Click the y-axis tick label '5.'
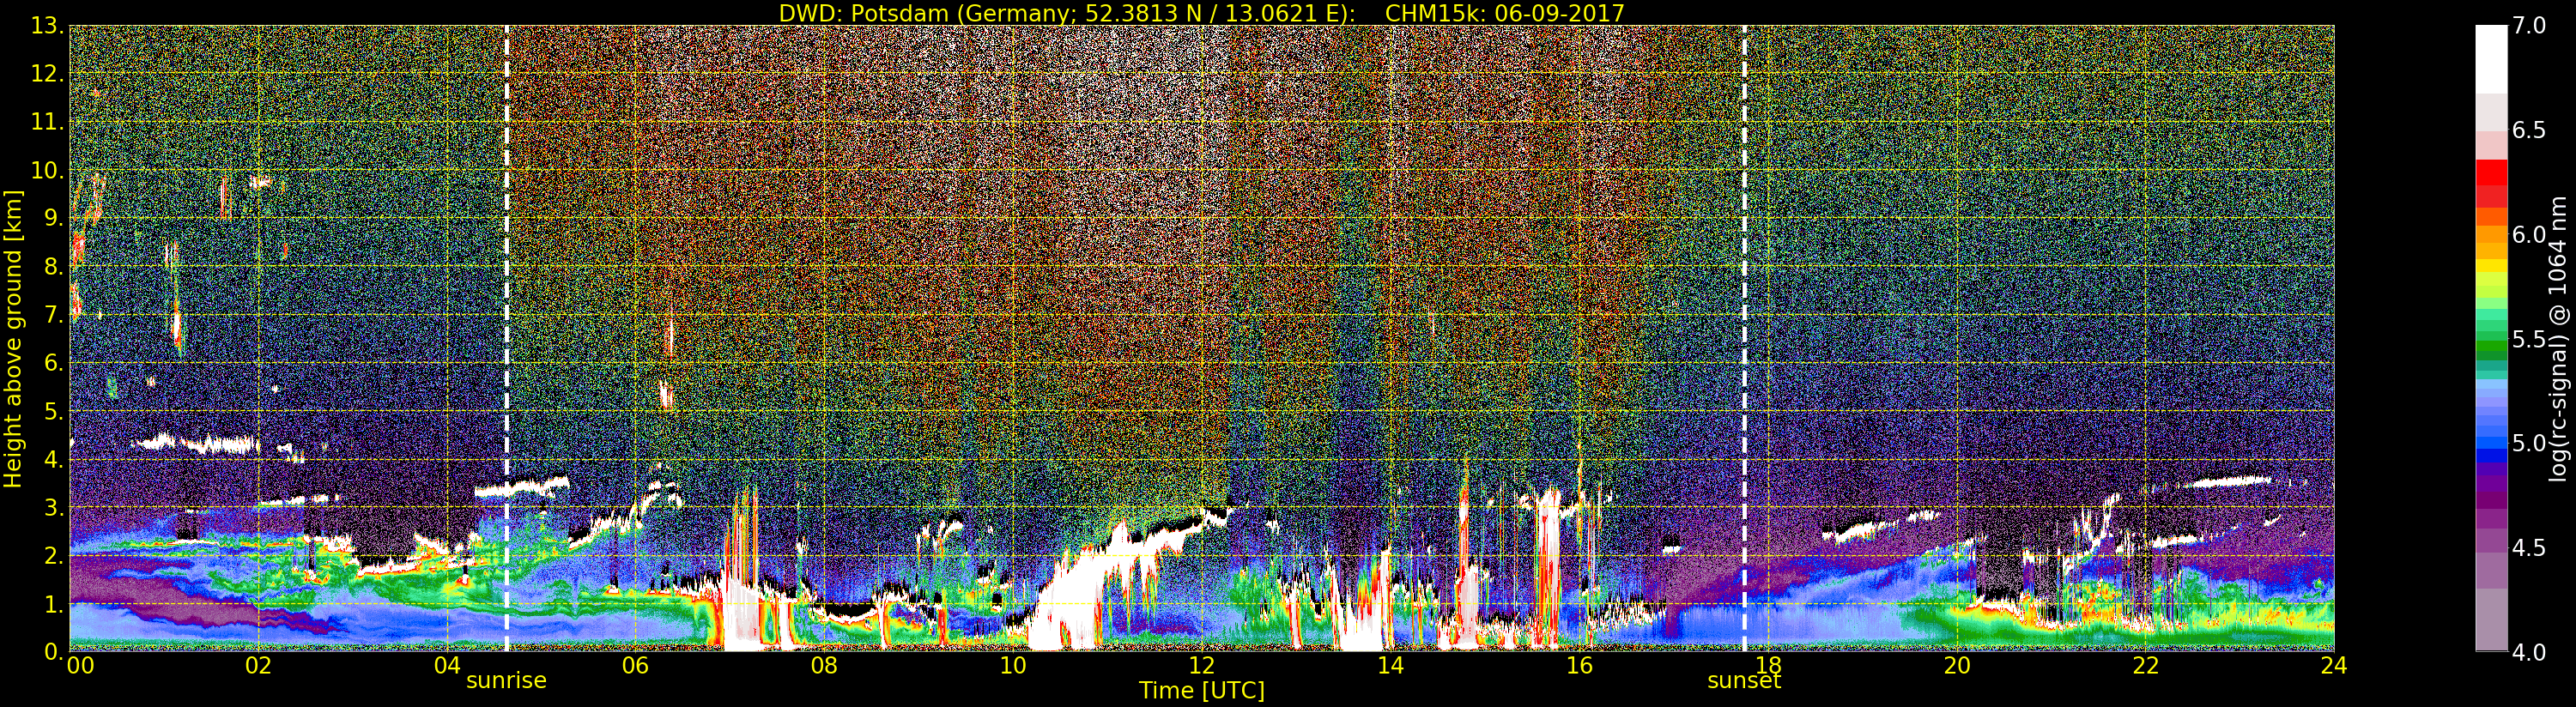Viewport: 2576px width, 707px height. 53,411
